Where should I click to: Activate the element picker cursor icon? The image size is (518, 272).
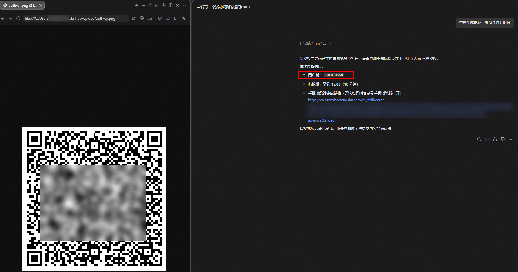tap(160, 18)
